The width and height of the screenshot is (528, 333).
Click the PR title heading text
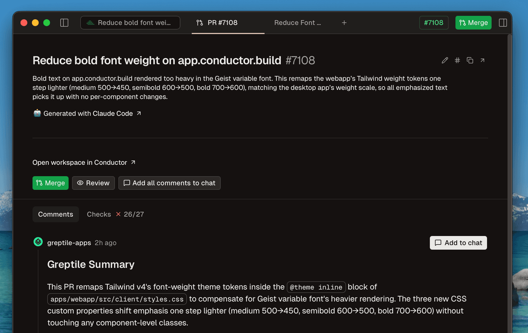pos(157,60)
